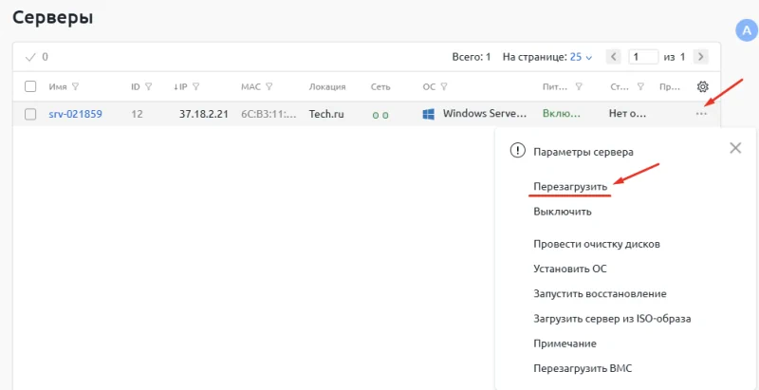Toggle the select-all checkbox in table header
Viewport: 759px width, 390px height.
pos(30,86)
